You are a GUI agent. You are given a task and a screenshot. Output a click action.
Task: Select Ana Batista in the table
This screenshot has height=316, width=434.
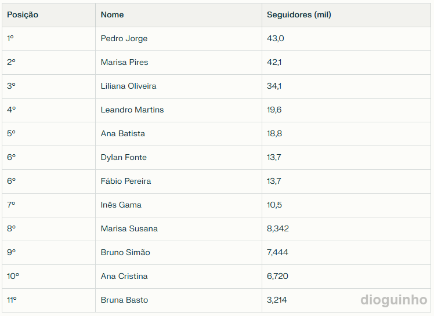[x=123, y=133]
